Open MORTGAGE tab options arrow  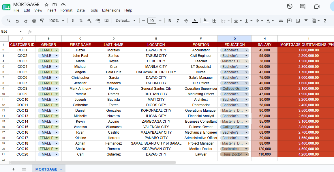pyautogui.click(x=61, y=169)
